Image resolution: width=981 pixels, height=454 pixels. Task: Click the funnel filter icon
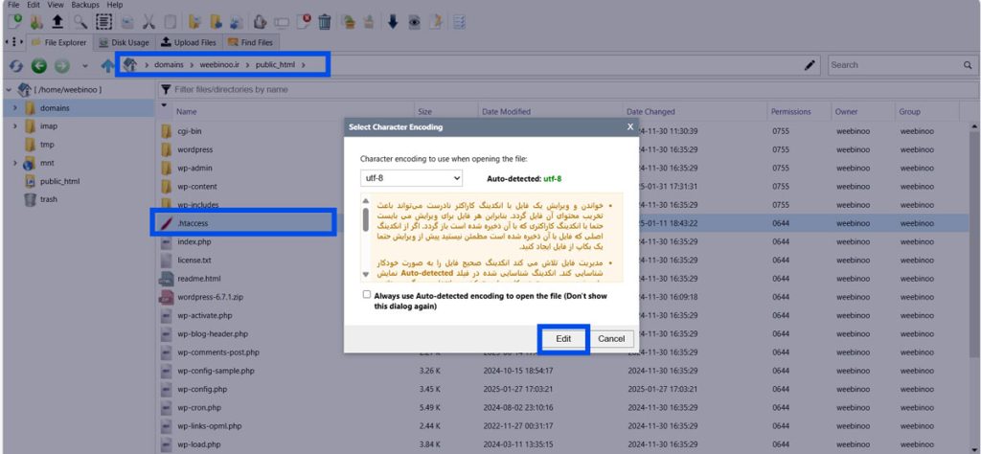coord(166,89)
